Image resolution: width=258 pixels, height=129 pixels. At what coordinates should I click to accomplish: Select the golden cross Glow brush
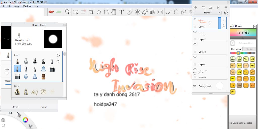[52, 92]
